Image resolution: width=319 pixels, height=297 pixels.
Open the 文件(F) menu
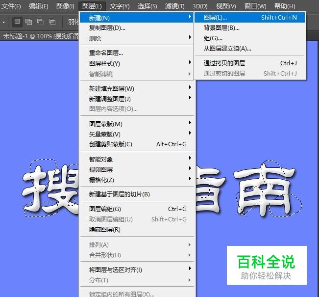11,6
